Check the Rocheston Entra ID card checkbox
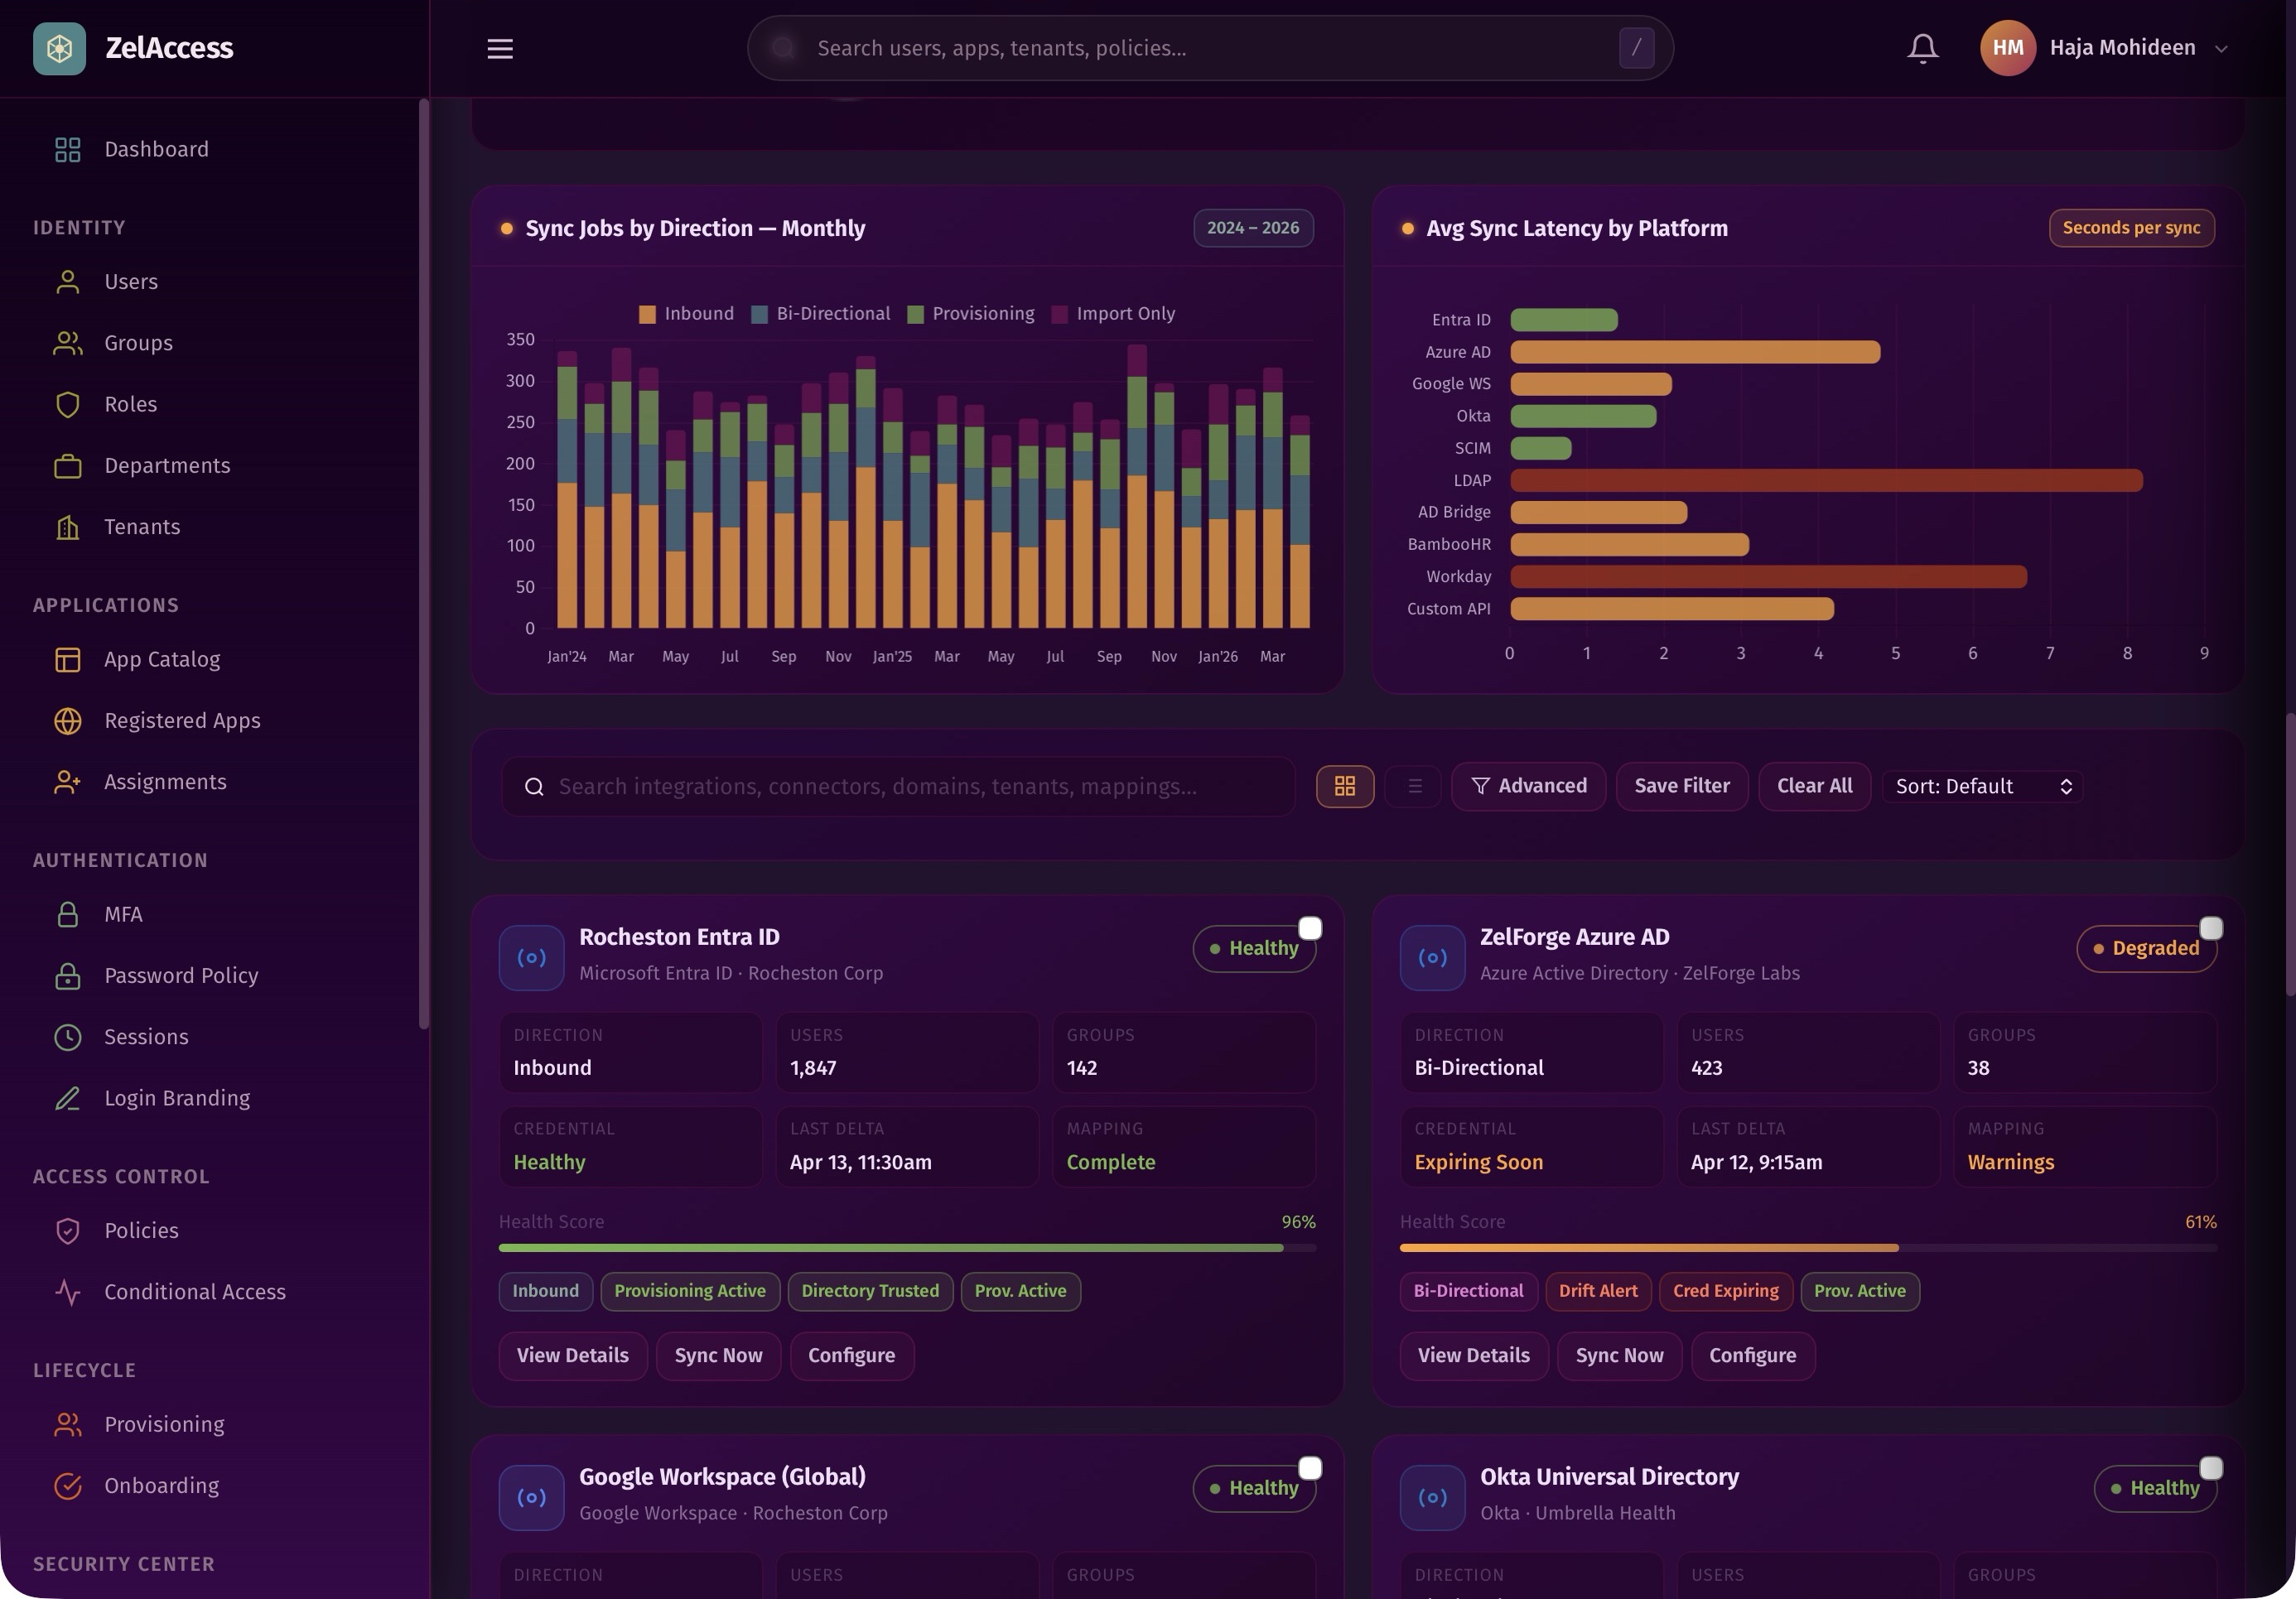This screenshot has height=1599, width=2296. click(1309, 928)
